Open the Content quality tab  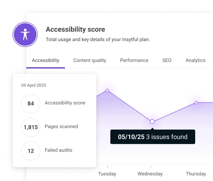[90, 60]
